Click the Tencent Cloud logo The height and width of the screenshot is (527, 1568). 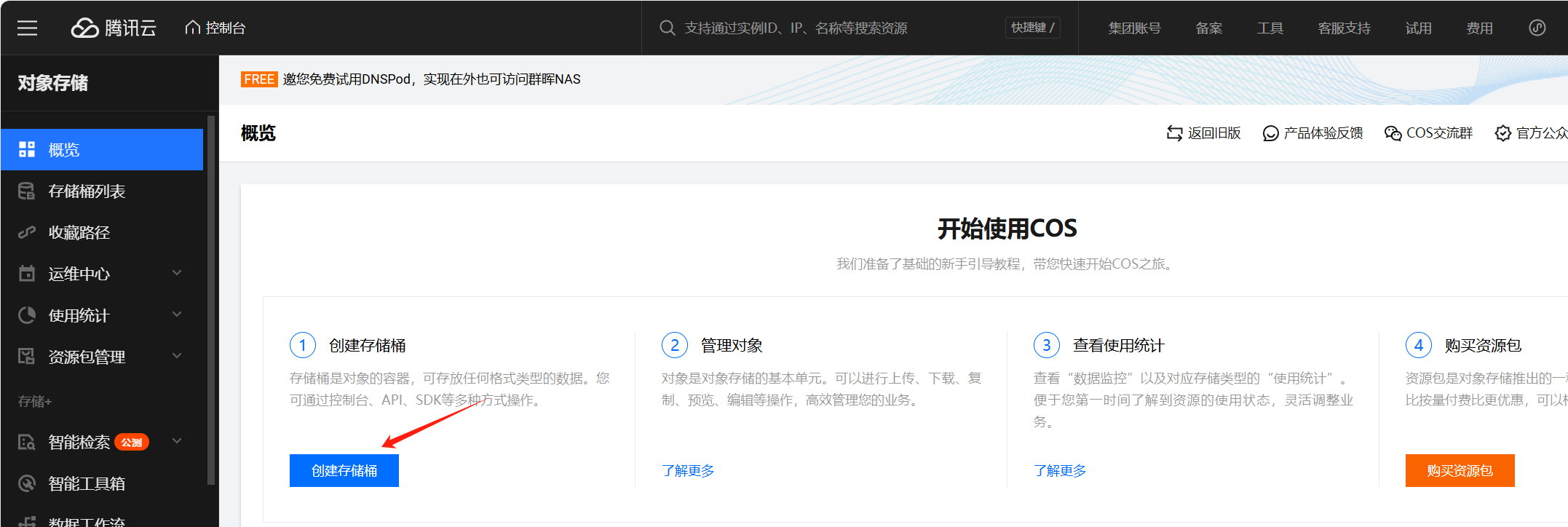tap(114, 28)
